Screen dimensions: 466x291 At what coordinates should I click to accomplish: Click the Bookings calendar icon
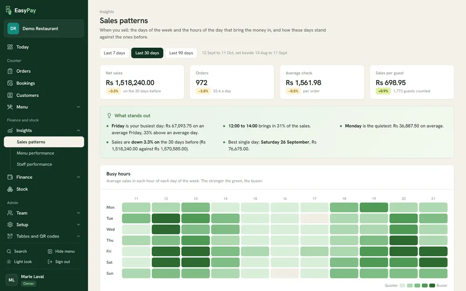pyautogui.click(x=10, y=83)
